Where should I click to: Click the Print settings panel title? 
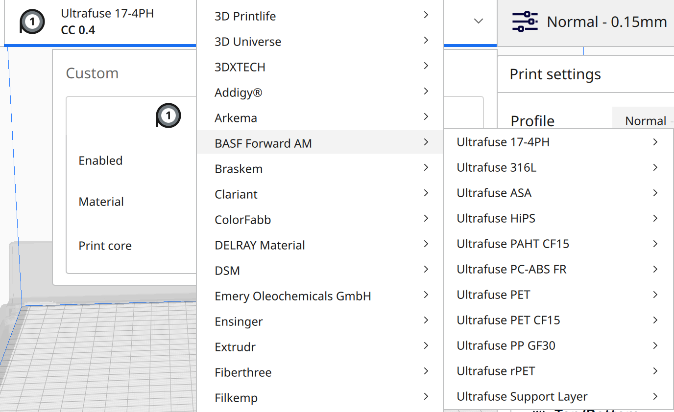pos(555,74)
